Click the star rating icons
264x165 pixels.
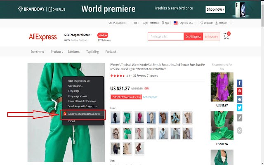click(118, 76)
